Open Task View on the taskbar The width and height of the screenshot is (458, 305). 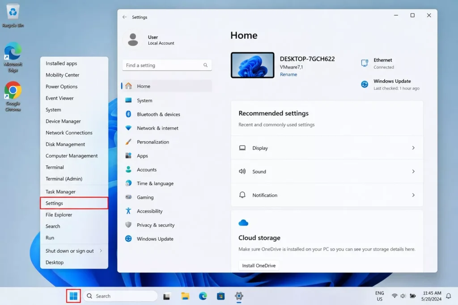166,296
